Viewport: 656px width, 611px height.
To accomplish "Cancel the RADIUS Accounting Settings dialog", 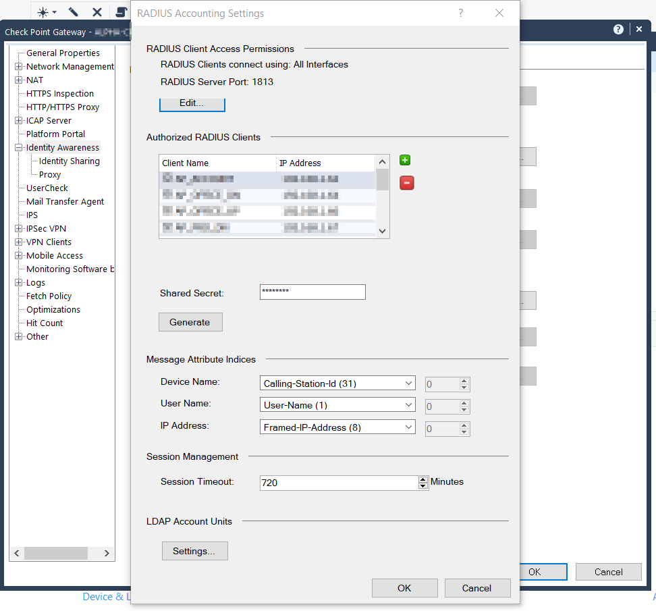I will (477, 588).
